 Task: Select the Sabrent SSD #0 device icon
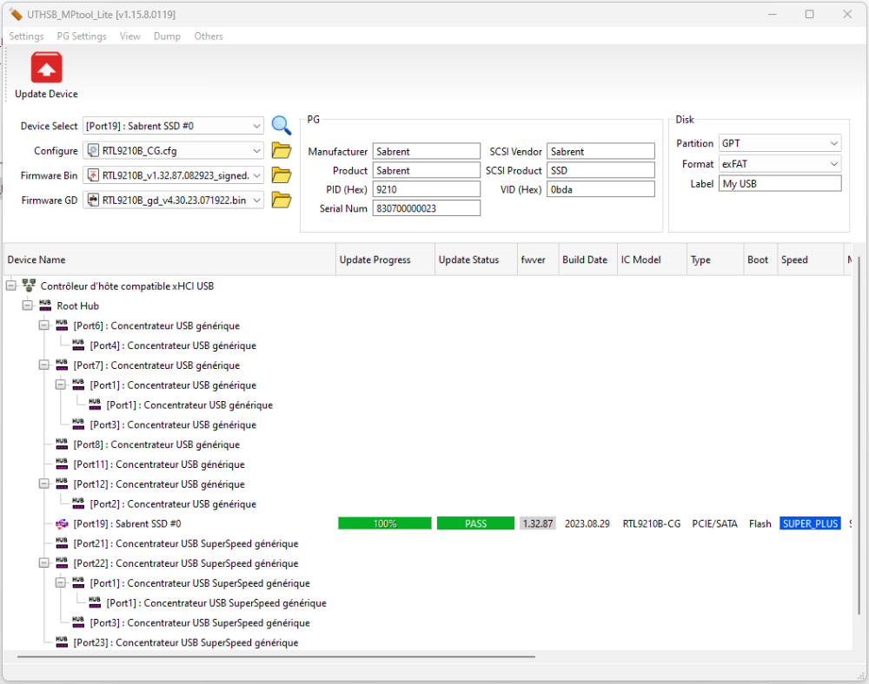click(x=62, y=524)
